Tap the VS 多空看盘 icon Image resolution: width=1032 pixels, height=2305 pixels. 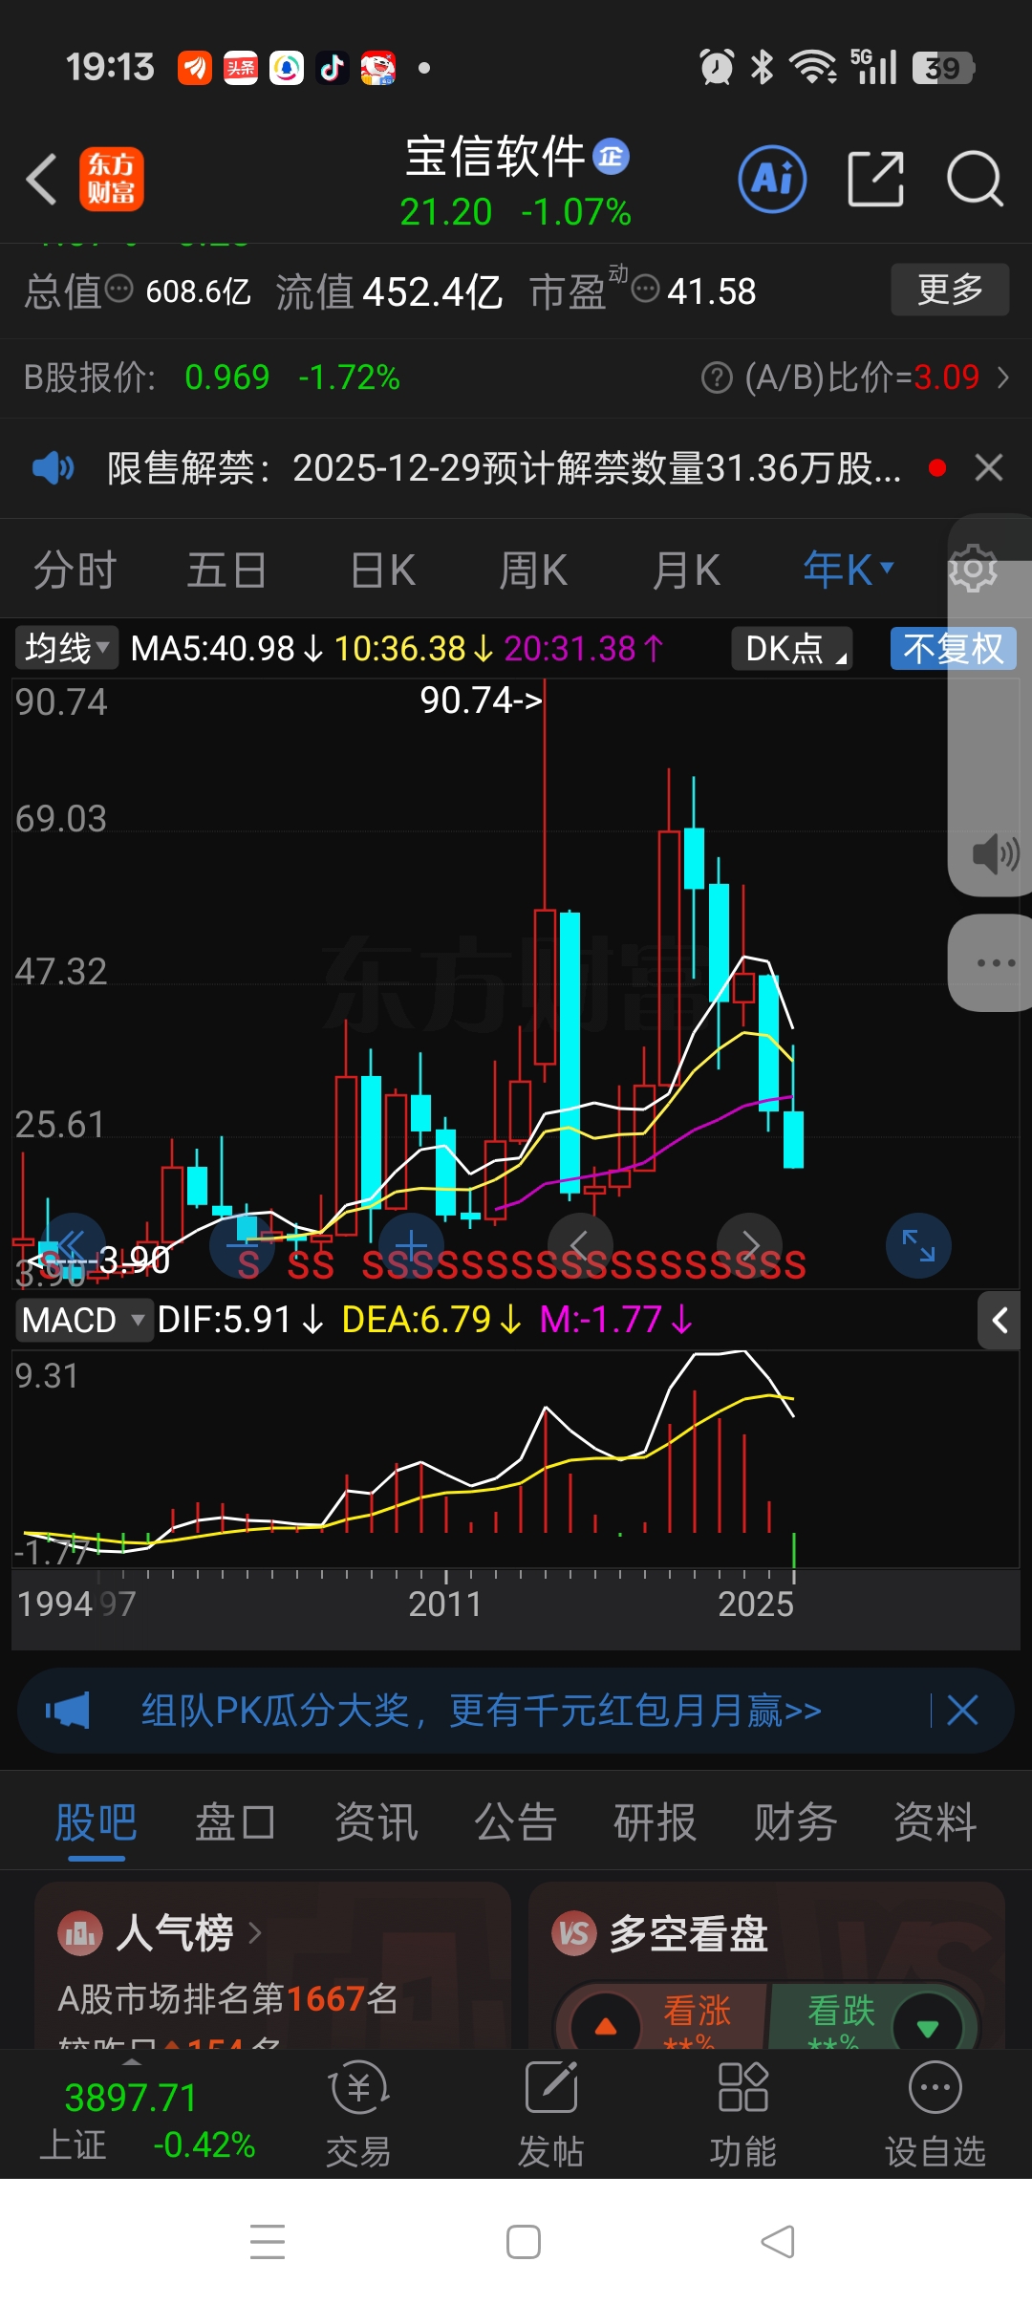[x=573, y=1933]
